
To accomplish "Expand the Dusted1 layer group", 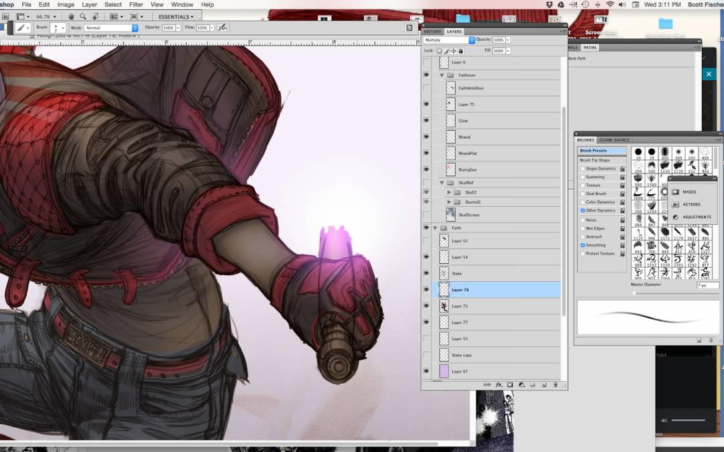I will tap(448, 202).
